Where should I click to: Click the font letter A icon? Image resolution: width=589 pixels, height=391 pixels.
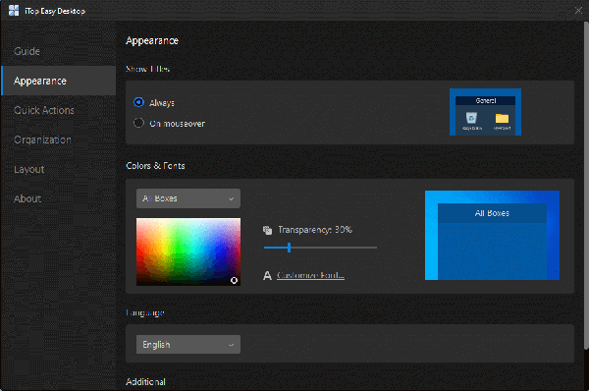(x=267, y=276)
